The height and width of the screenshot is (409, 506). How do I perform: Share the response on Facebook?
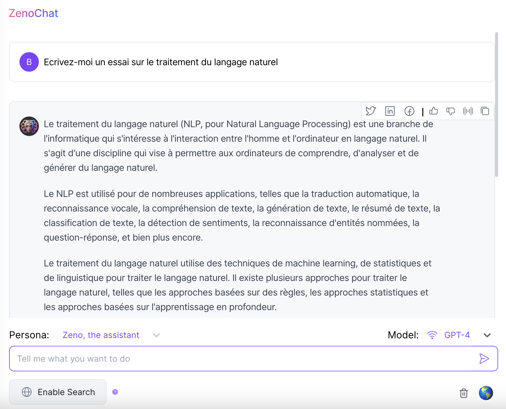[409, 111]
